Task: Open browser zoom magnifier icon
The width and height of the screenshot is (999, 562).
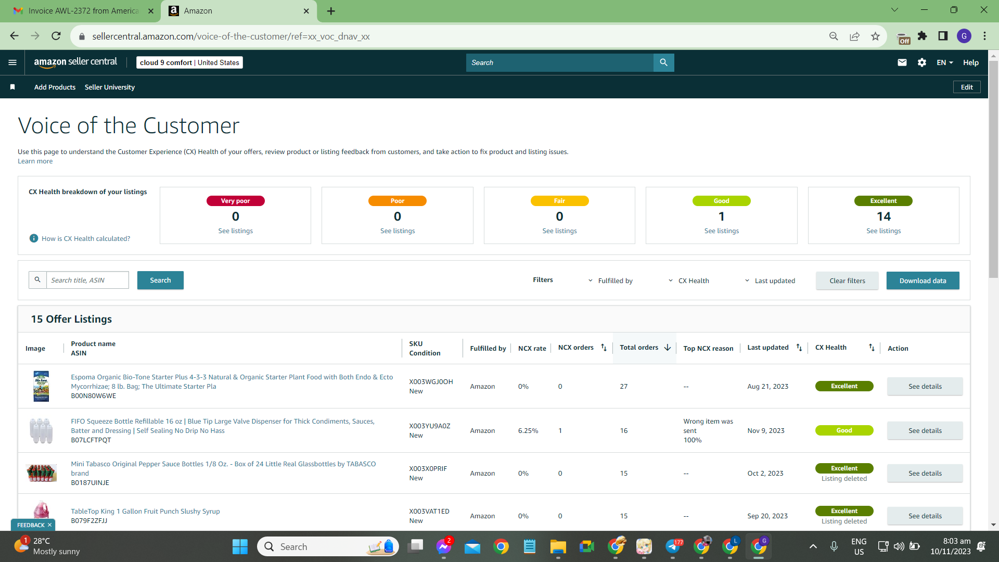Action: pos(834,36)
